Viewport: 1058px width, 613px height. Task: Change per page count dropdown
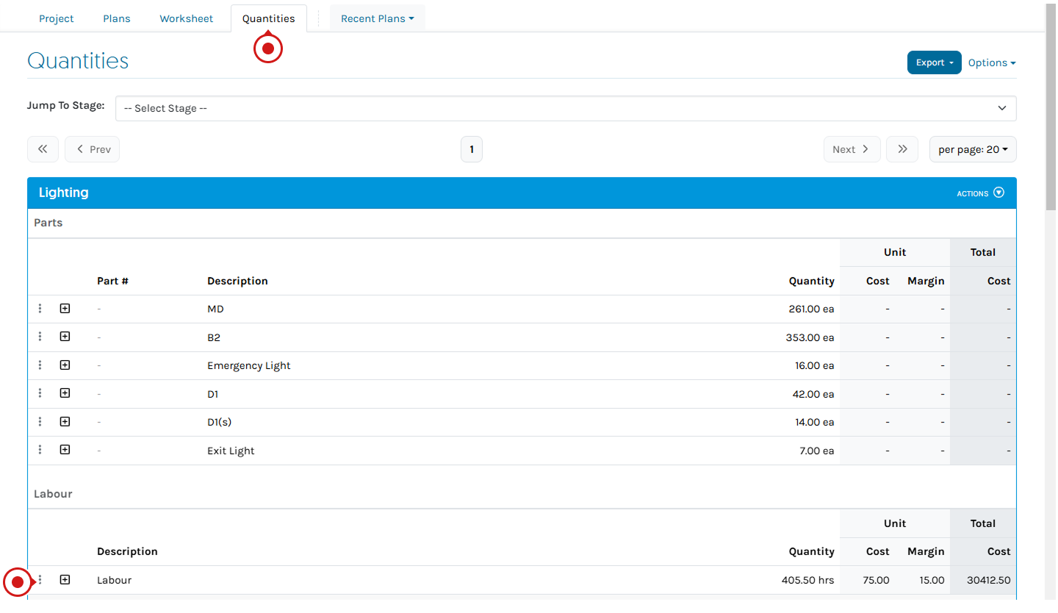[973, 149]
